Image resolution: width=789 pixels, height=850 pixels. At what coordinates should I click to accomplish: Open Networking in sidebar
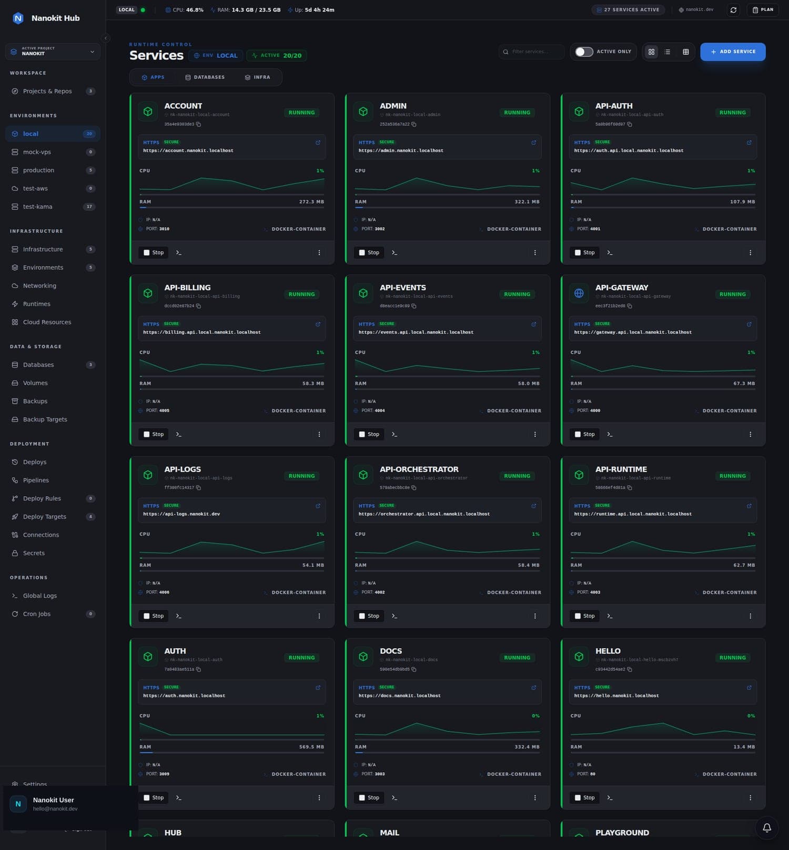pyautogui.click(x=53, y=286)
